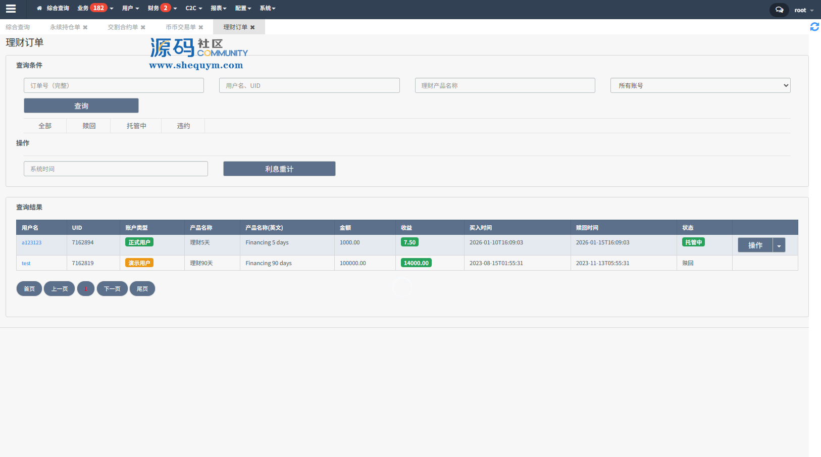Open the C2C menu
821x457 pixels.
click(x=193, y=8)
